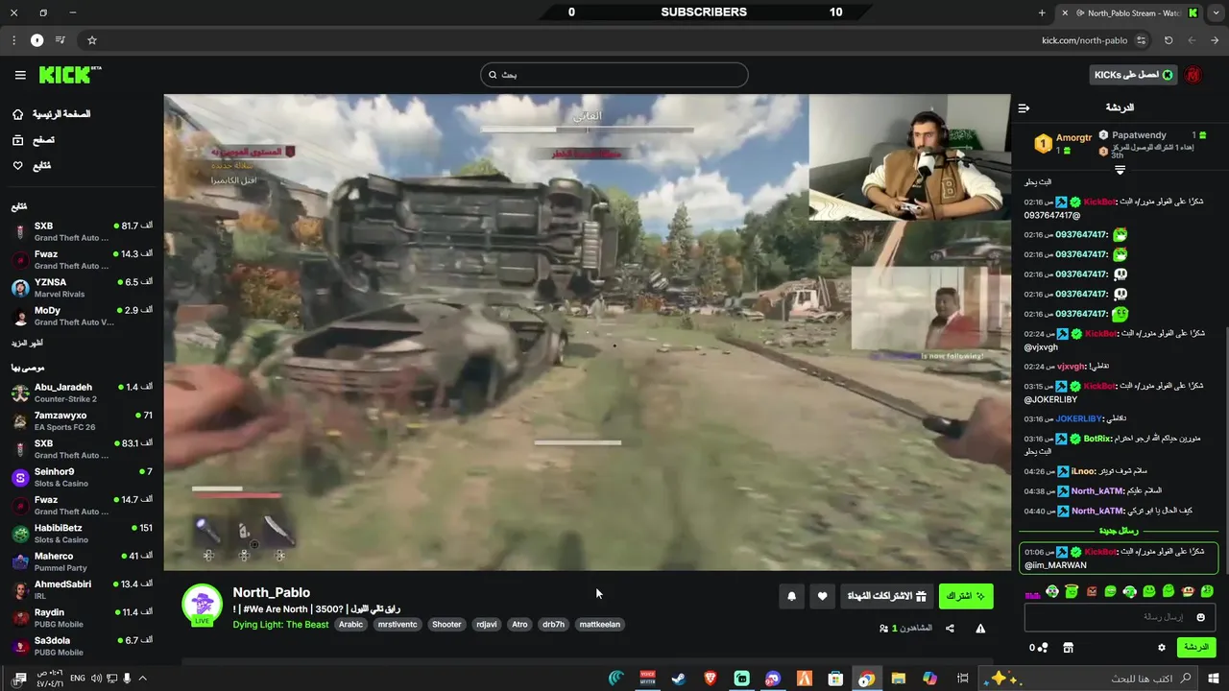Click the report warning triangle icon
The height and width of the screenshot is (691, 1229).
tap(980, 629)
